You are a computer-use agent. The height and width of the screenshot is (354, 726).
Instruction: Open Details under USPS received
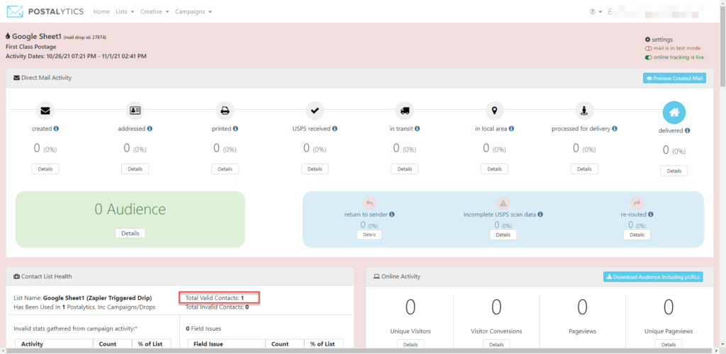pyautogui.click(x=315, y=169)
